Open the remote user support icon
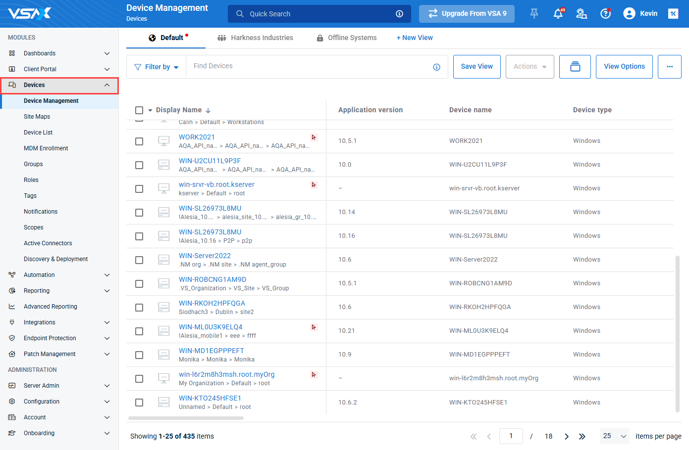Viewport: 689px width, 450px height. (x=582, y=14)
